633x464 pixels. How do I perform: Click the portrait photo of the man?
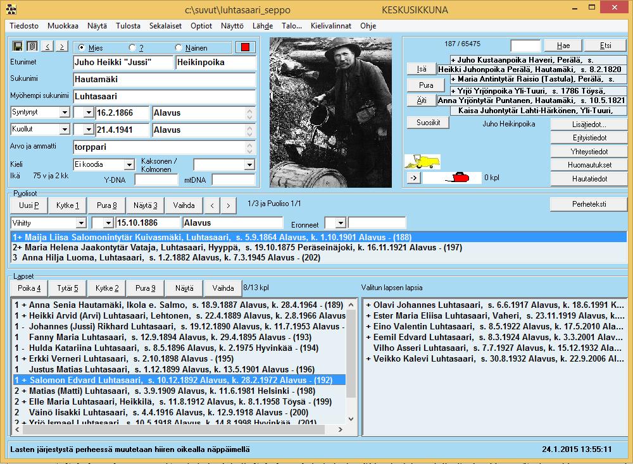(x=330, y=113)
